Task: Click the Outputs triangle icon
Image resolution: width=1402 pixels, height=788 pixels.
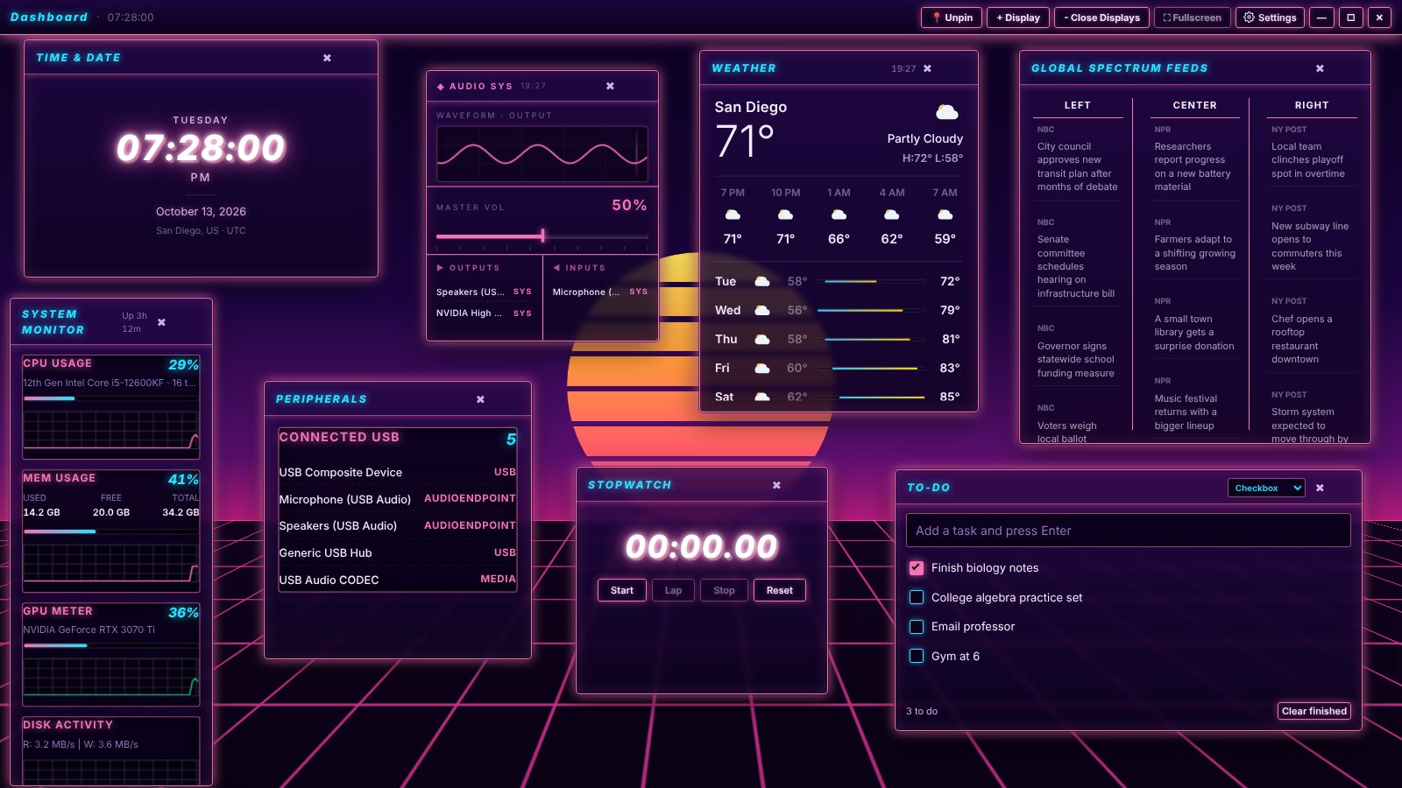Action: pos(440,268)
